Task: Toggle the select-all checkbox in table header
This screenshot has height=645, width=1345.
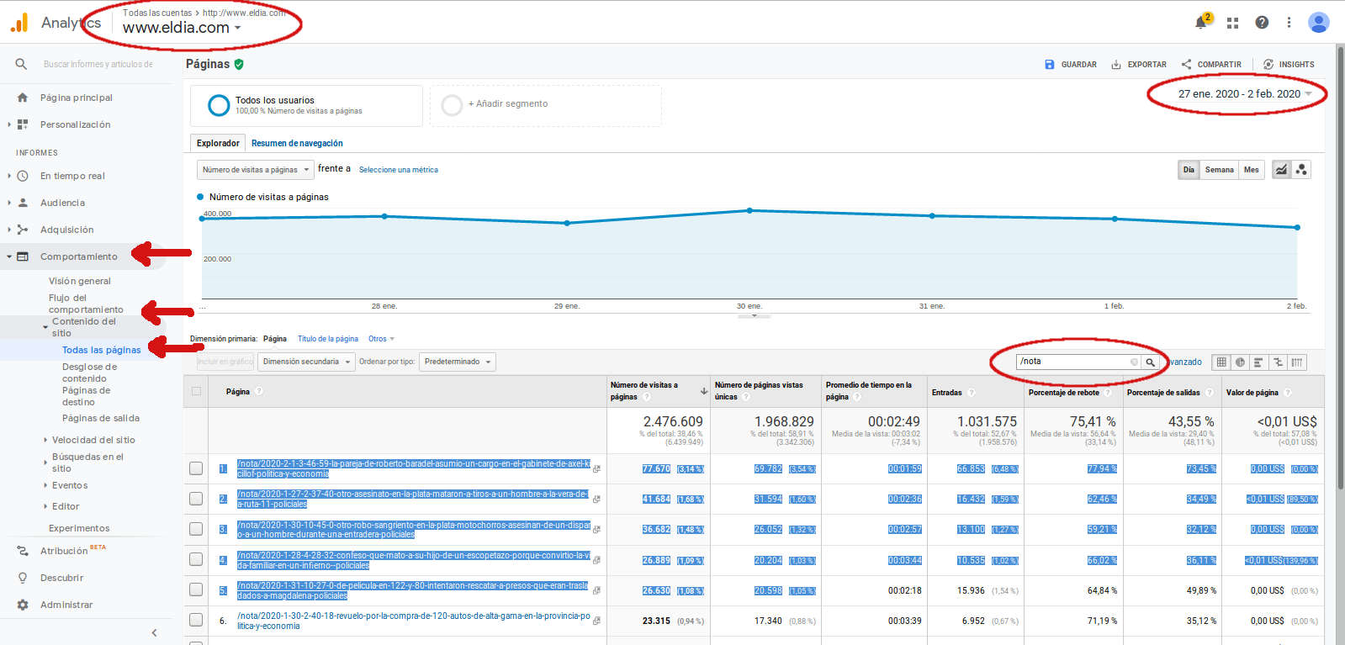Action: coord(196,391)
